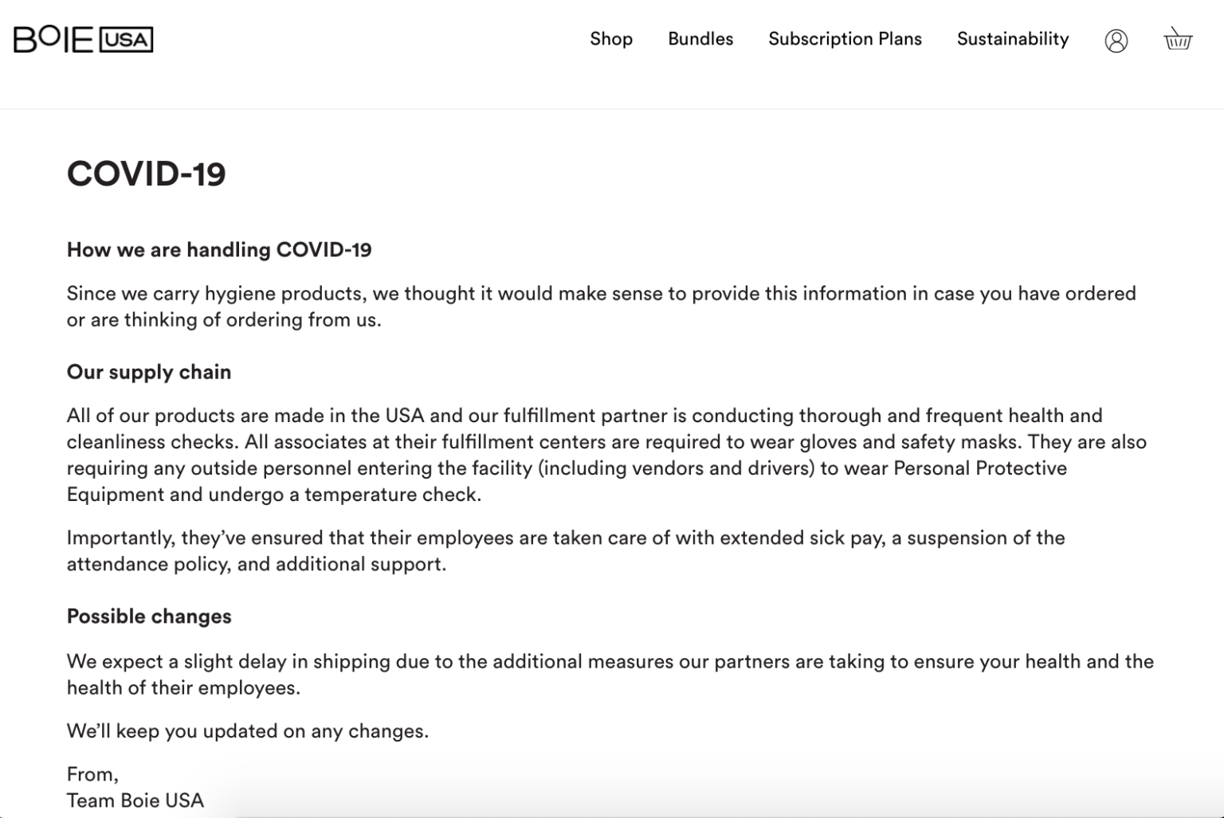Screen dimensions: 1224x818
Task: Open the Shop menu item
Action: point(610,39)
